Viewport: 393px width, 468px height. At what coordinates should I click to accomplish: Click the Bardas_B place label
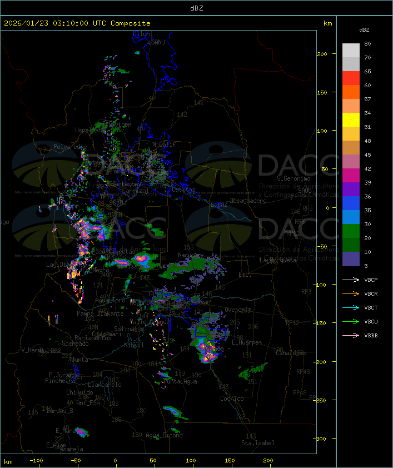59,411
